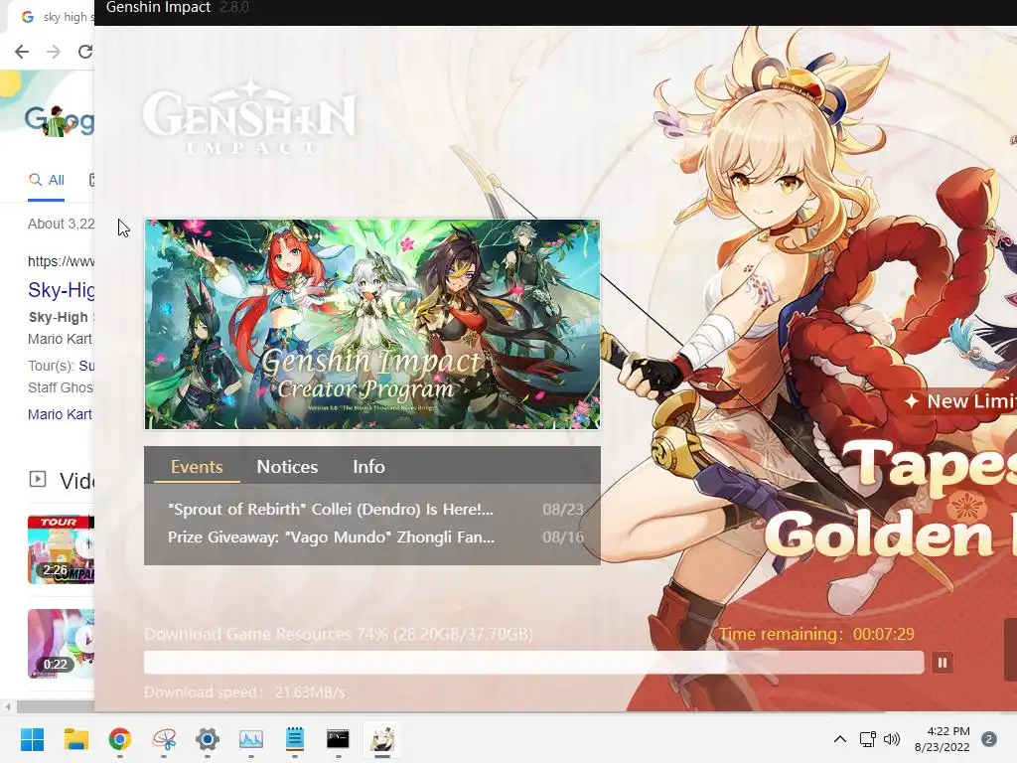Click the Time remaining 00:07:29 text
This screenshot has width=1017, height=763.
[x=816, y=634]
